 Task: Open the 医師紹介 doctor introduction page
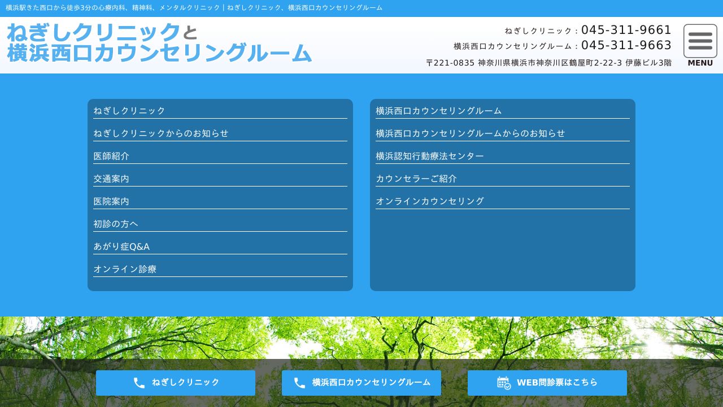(110, 156)
